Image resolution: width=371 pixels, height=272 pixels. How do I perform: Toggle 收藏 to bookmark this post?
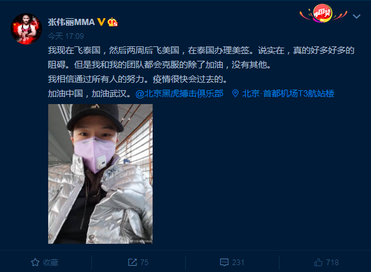44,262
